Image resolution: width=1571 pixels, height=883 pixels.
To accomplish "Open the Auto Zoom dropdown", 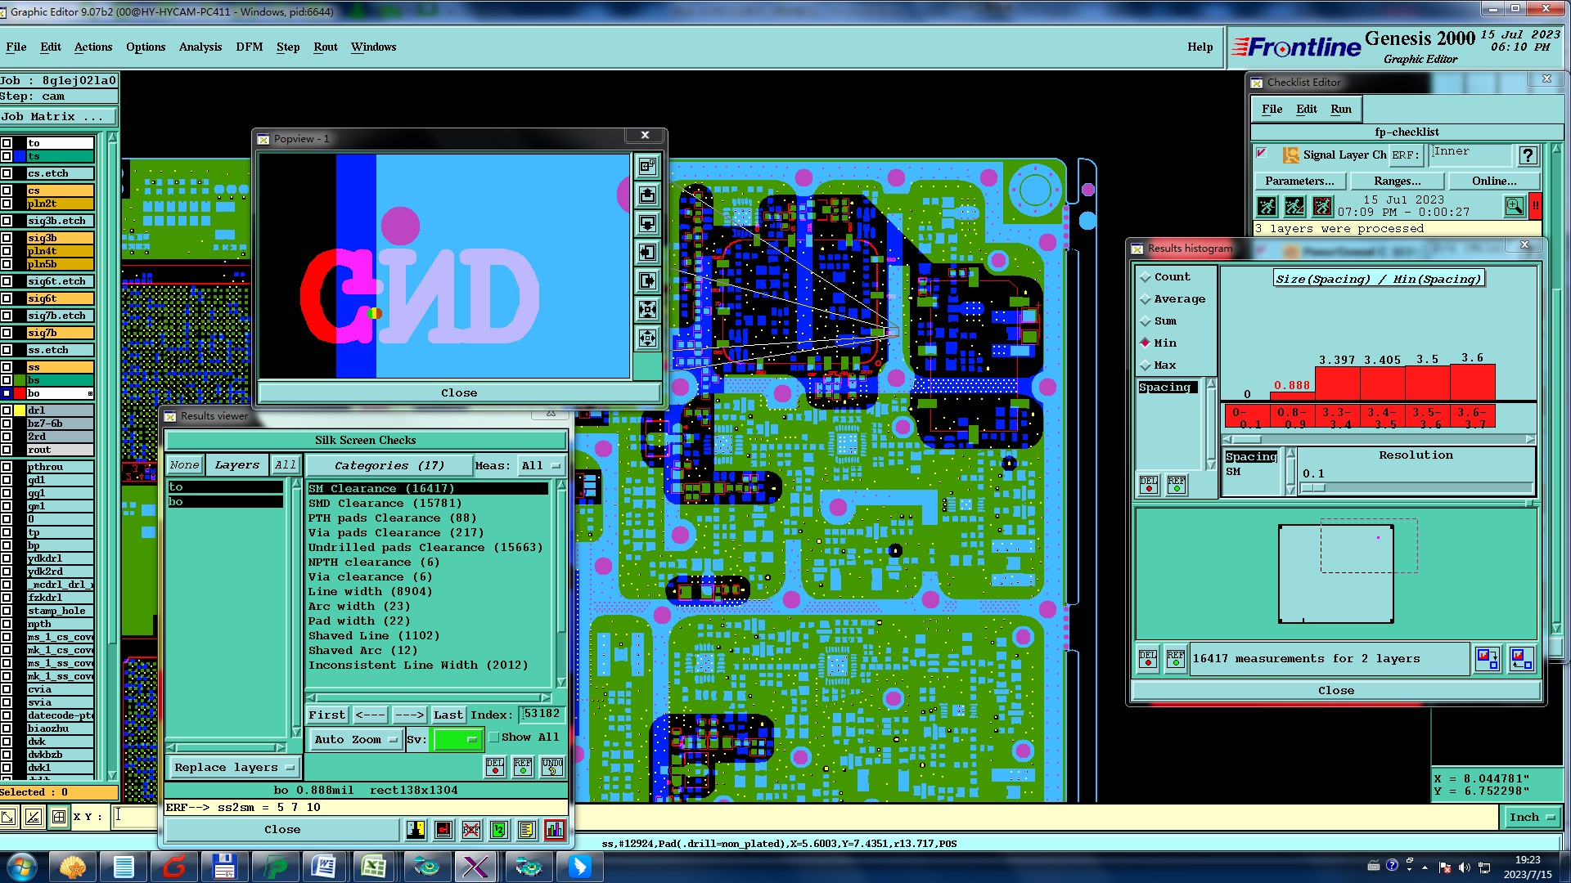I will click(x=355, y=739).
